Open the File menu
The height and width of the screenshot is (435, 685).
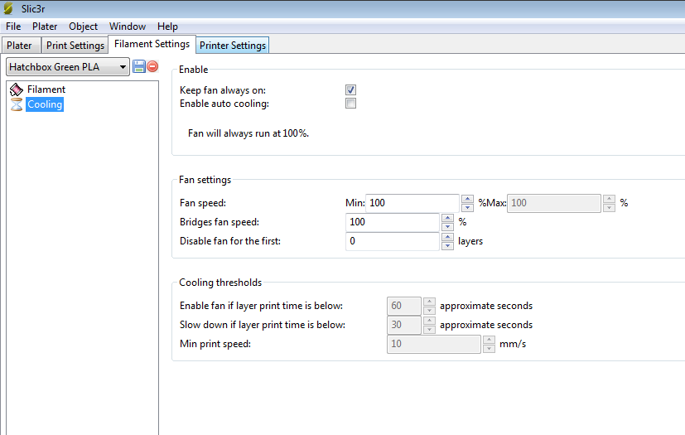tap(13, 27)
